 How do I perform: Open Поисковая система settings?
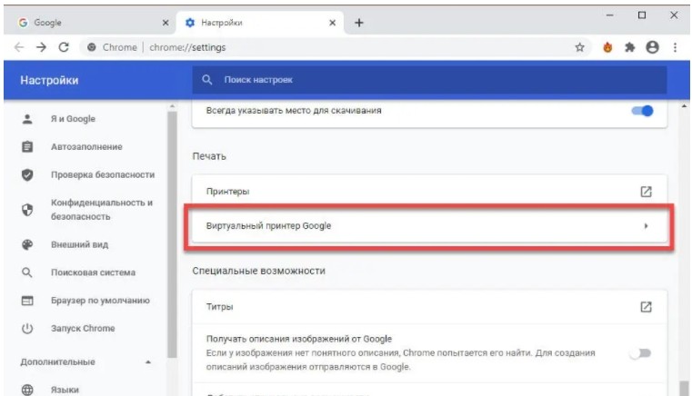pyautogui.click(x=93, y=272)
